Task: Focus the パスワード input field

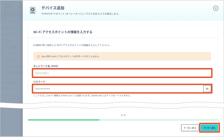Action: [x=118, y=89]
